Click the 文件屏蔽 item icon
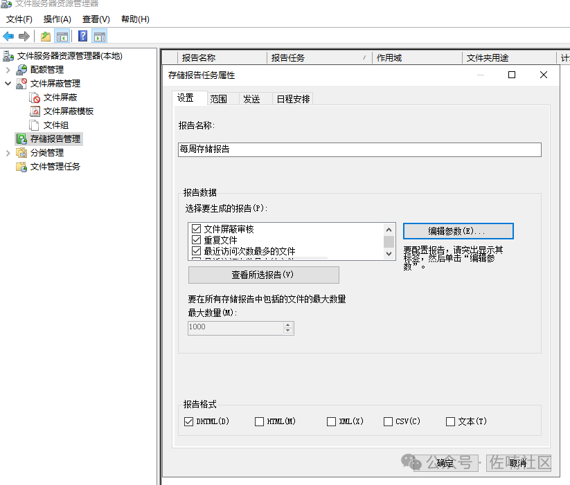The image size is (570, 485). coord(35,98)
